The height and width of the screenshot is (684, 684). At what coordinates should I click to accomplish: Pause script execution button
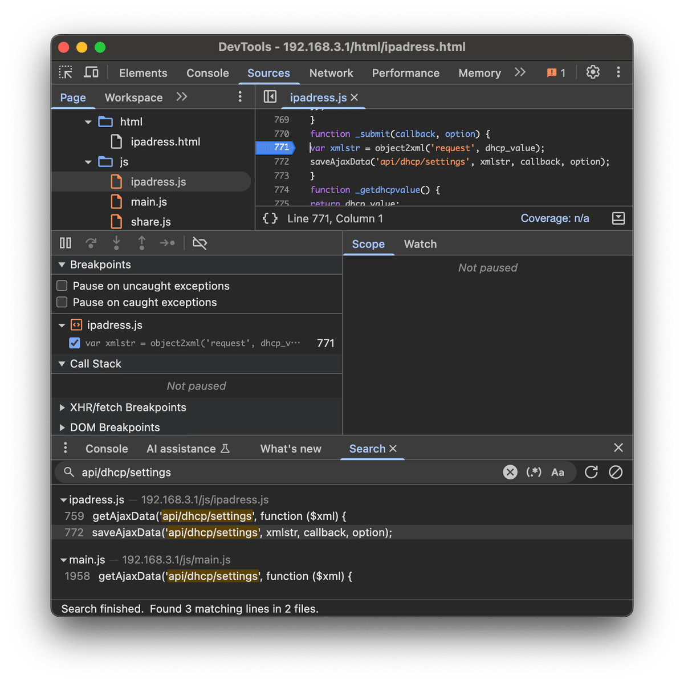point(66,243)
